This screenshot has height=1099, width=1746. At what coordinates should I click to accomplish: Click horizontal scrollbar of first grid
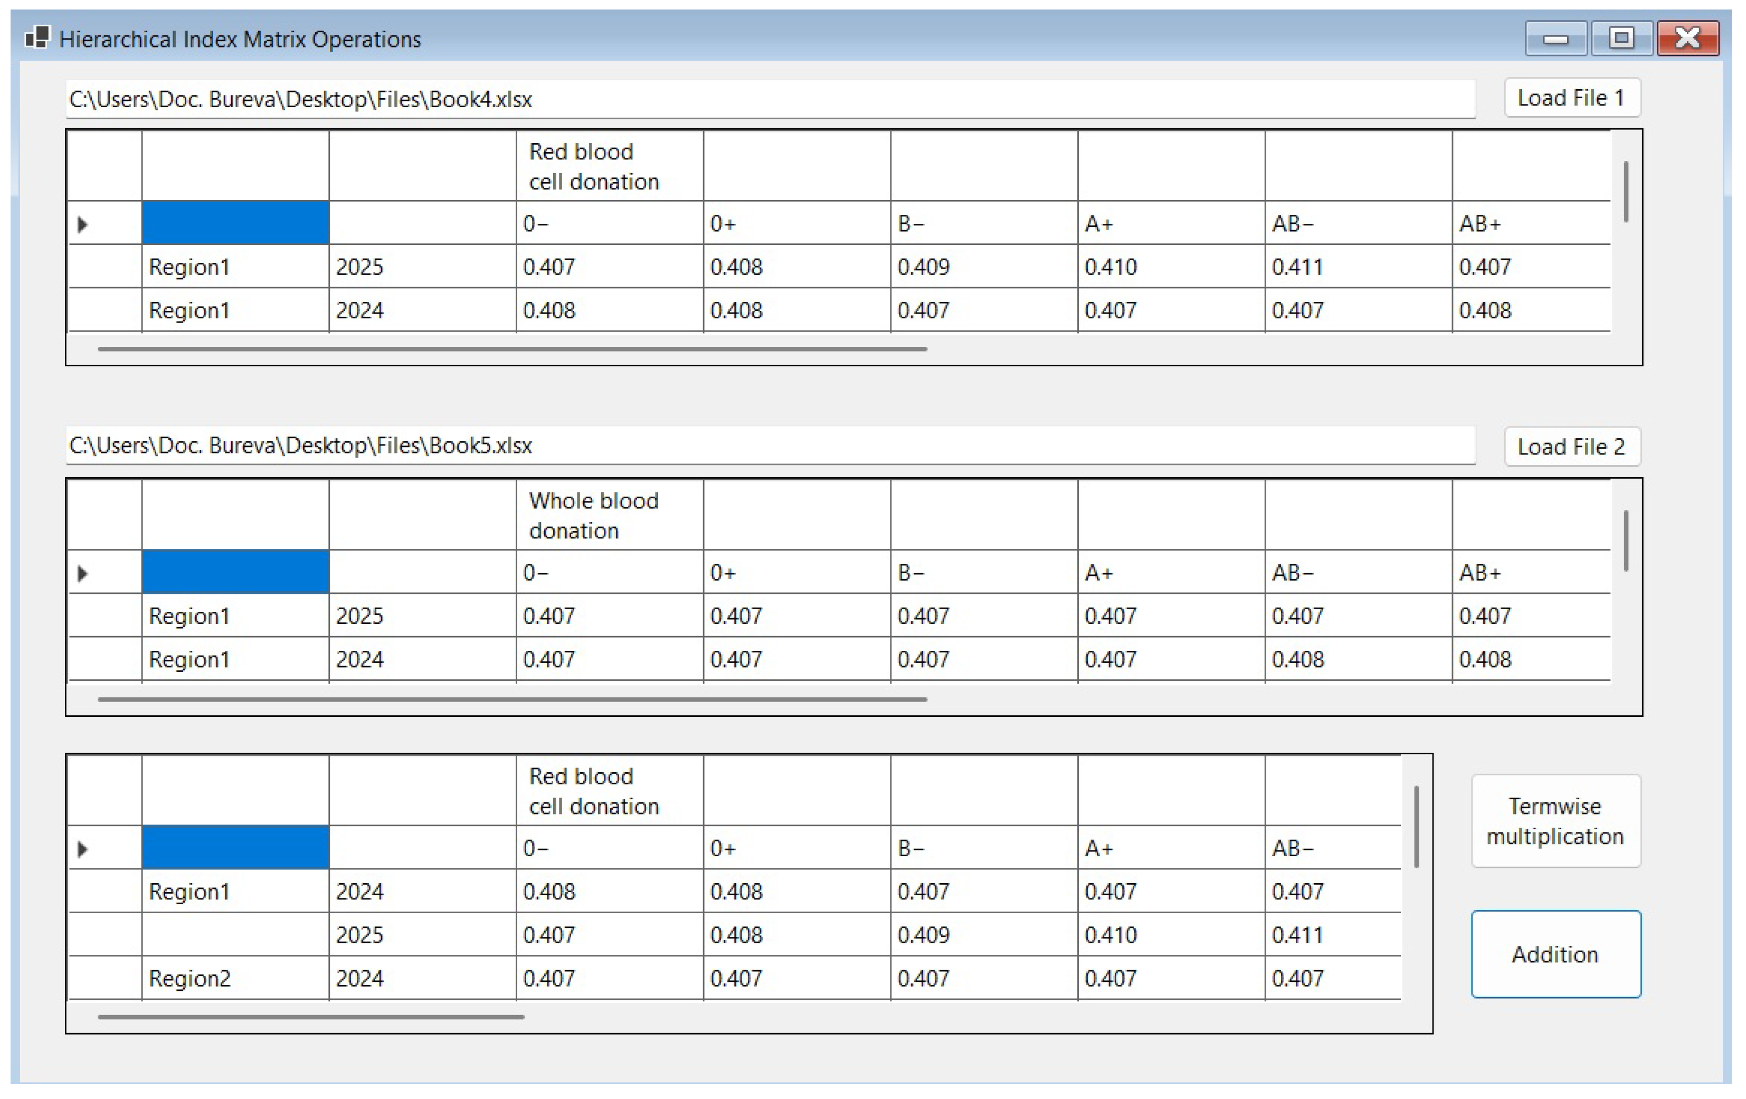512,349
